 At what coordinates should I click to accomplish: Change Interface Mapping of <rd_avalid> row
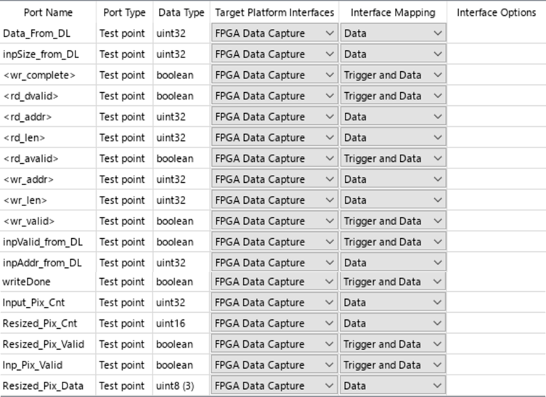tap(392, 158)
